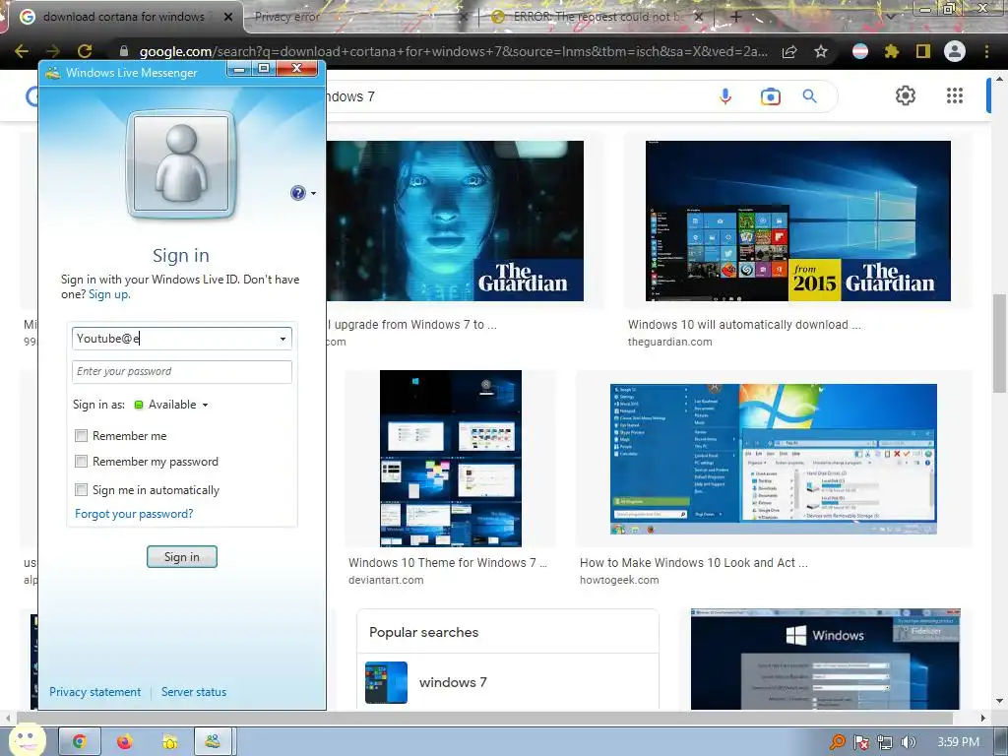This screenshot has width=1008, height=756.
Task: Check Remember my password
Action: (x=81, y=462)
